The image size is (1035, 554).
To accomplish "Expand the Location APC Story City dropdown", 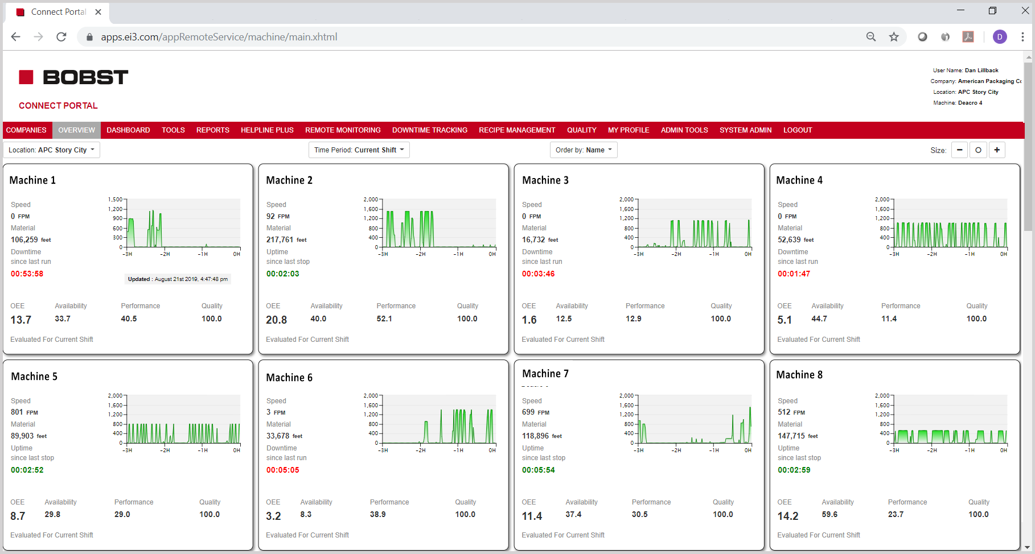I will [52, 150].
